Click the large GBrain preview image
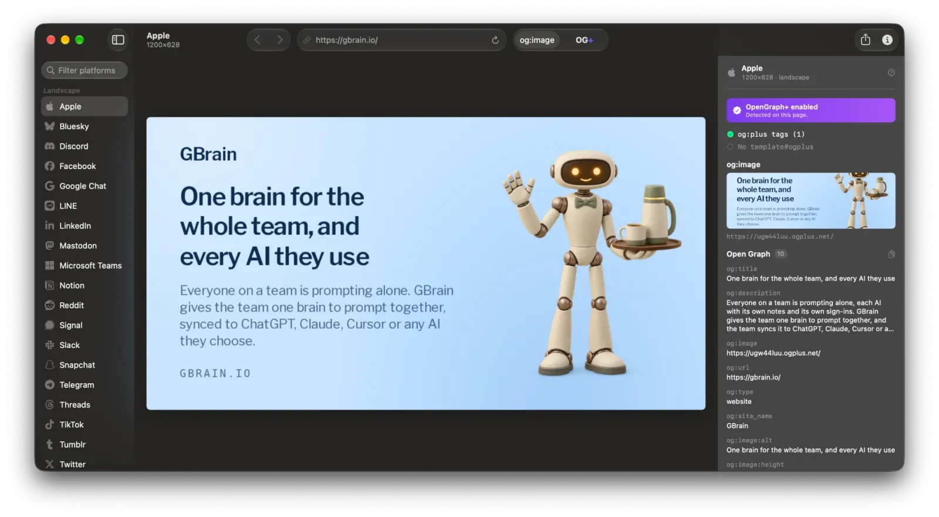The height and width of the screenshot is (517, 939). pyautogui.click(x=426, y=263)
